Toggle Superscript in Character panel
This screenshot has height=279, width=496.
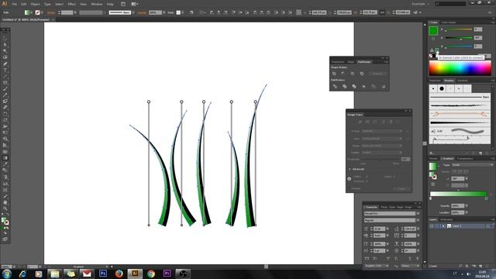(x=388, y=258)
